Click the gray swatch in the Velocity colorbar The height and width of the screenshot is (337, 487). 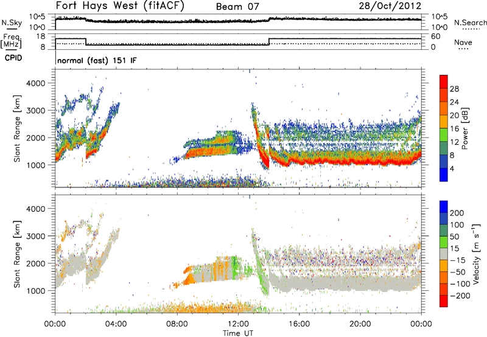pyautogui.click(x=444, y=254)
